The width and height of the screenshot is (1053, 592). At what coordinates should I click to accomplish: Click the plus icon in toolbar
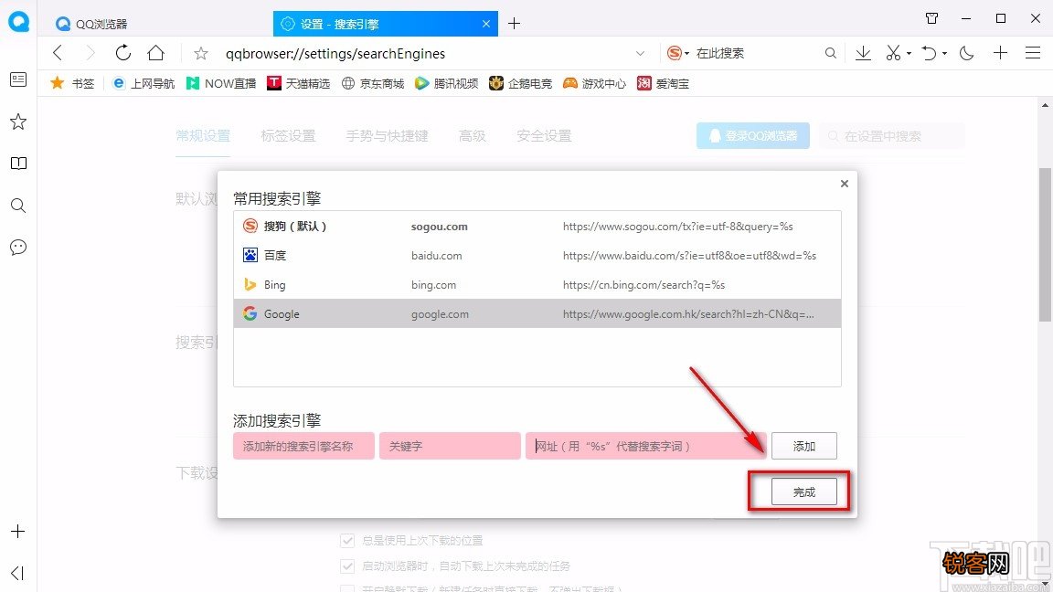coord(1000,53)
